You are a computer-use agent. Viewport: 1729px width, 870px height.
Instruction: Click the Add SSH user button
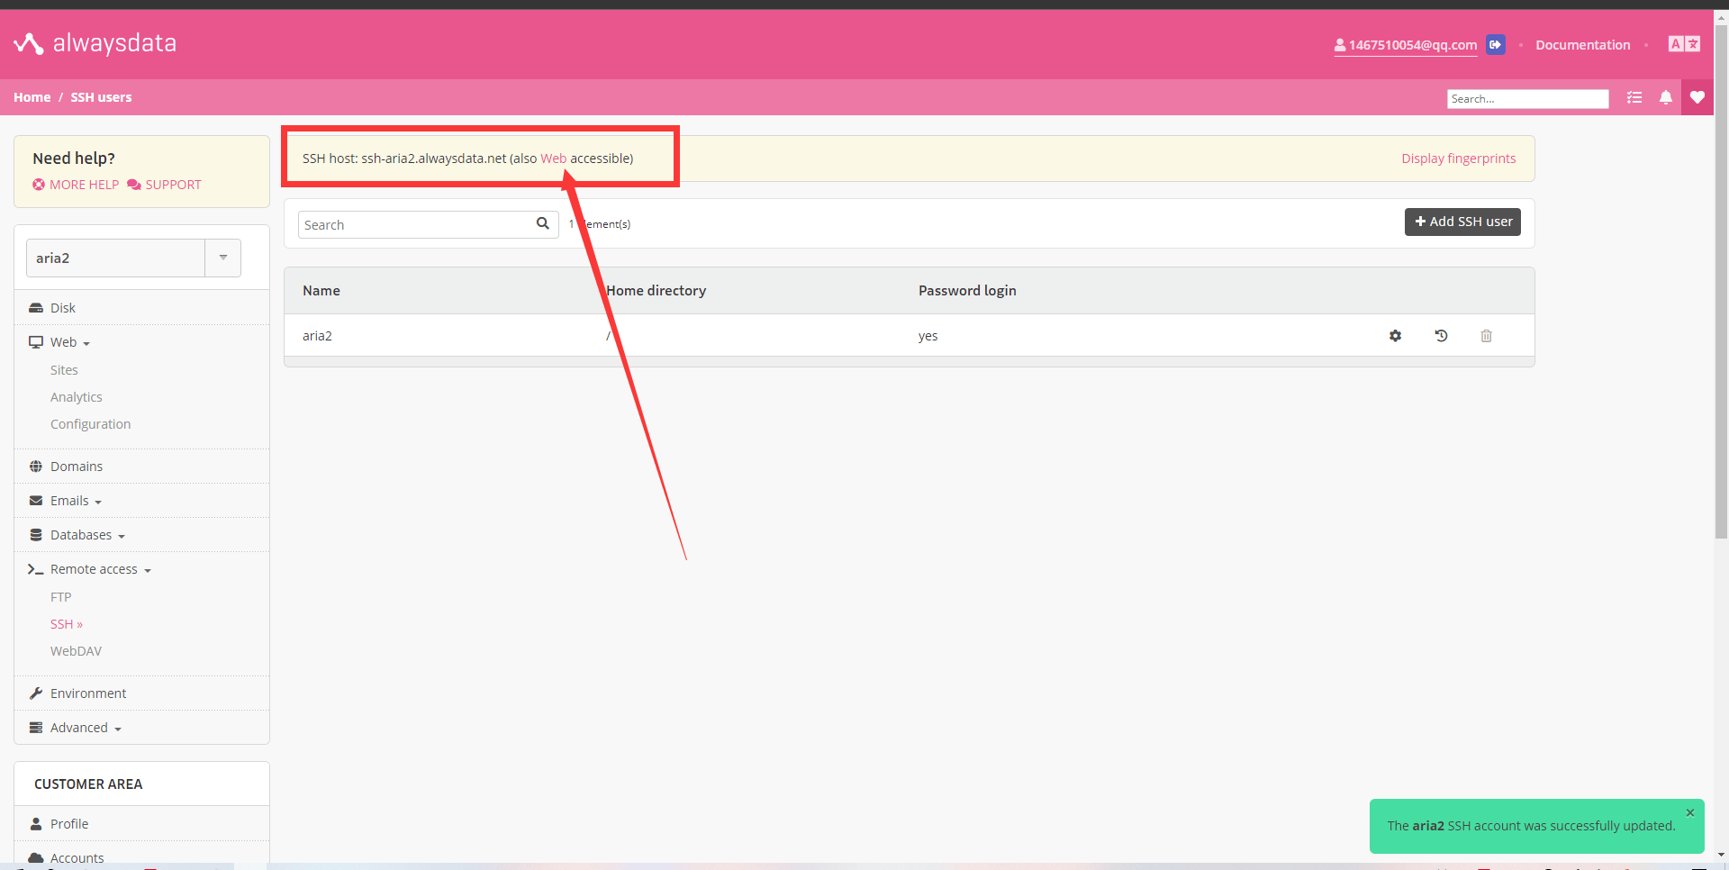pyautogui.click(x=1462, y=222)
